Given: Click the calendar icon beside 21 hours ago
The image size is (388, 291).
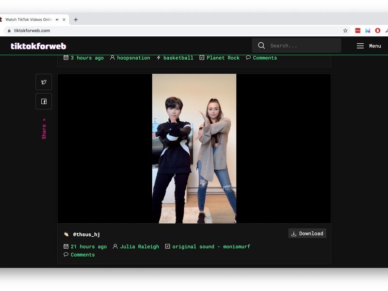Looking at the screenshot, I should coord(65,246).
